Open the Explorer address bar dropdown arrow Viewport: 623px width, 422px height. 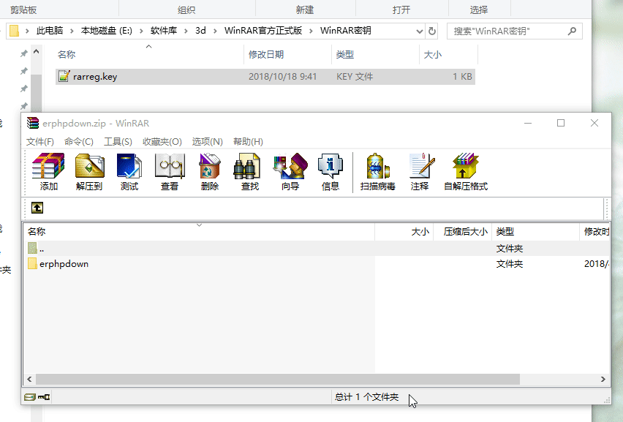click(x=420, y=31)
